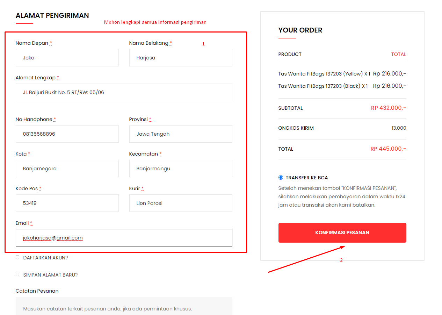This screenshot has width=442, height=315.
Task: Focus the Email input field
Action: (x=124, y=238)
